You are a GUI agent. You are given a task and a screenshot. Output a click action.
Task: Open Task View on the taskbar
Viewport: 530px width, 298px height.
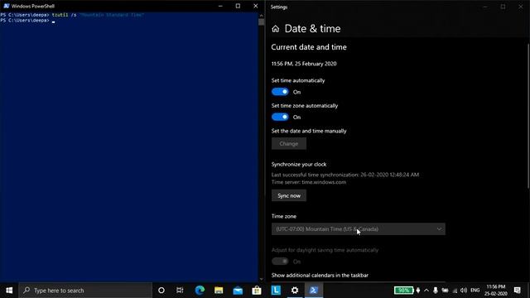point(180,291)
